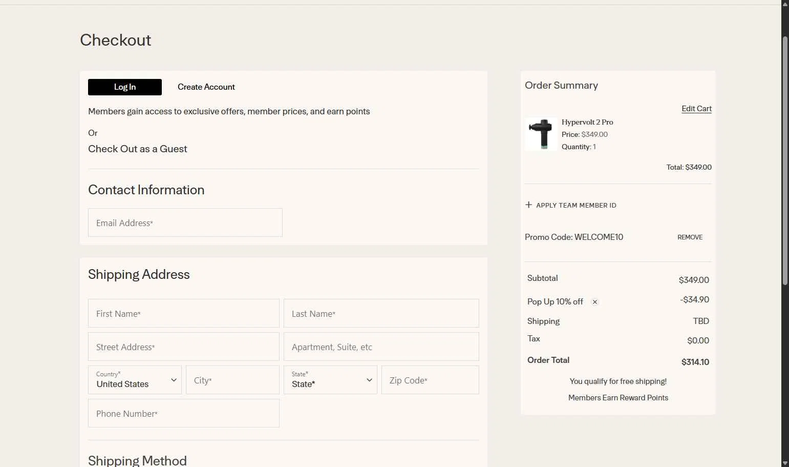The width and height of the screenshot is (789, 467).
Task: Focus the Email Address field
Action: click(185, 222)
